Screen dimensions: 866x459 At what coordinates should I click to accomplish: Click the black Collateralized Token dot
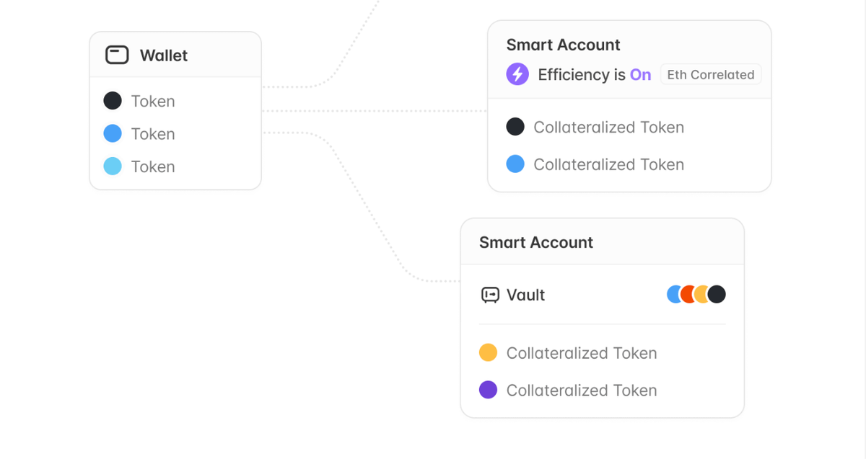point(515,127)
